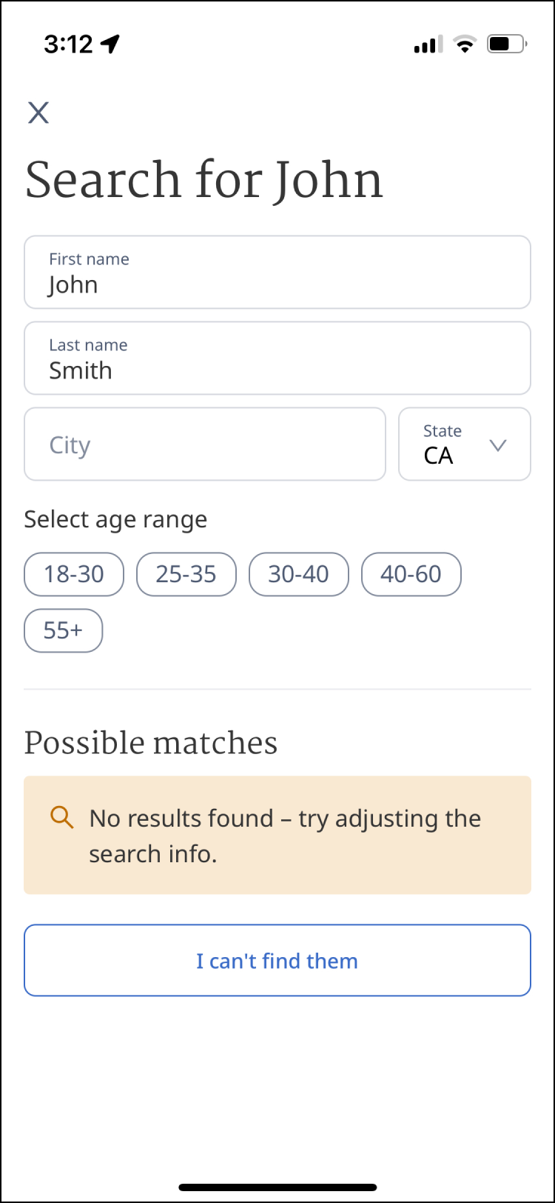Toggle the 55+ age range chip
Viewport: 555px width, 1203px height.
[x=64, y=630]
